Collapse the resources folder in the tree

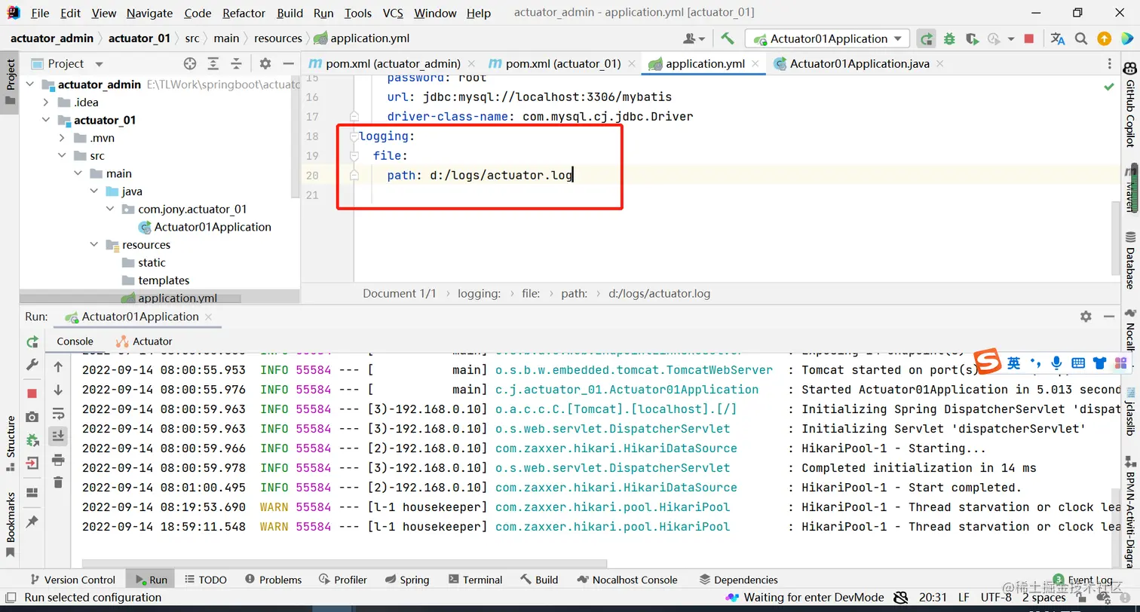tap(93, 245)
